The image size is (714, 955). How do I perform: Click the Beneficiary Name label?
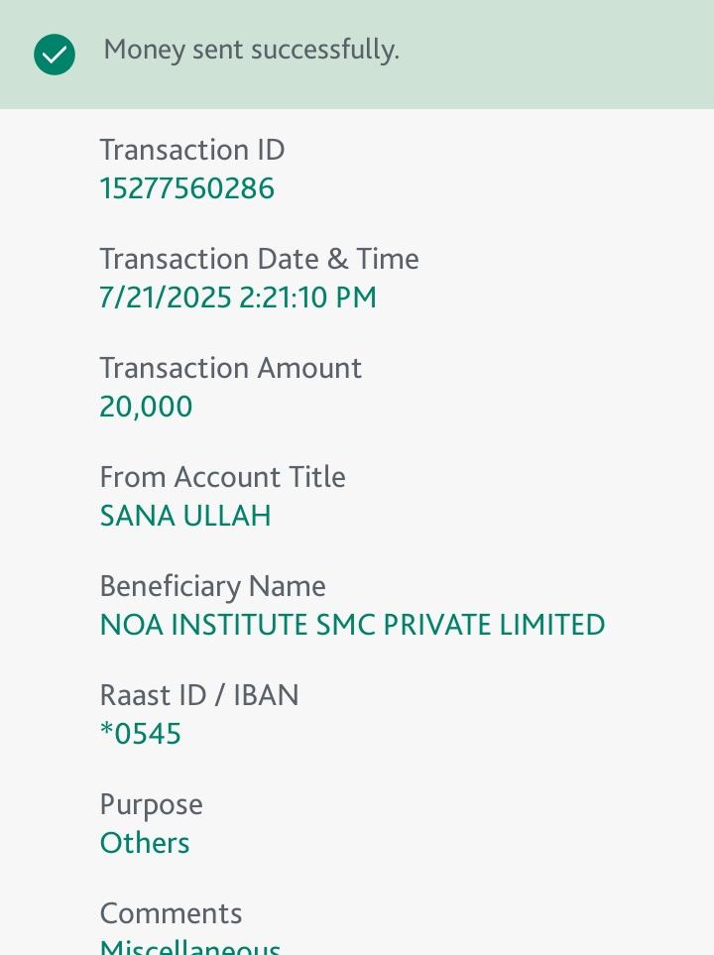click(212, 586)
